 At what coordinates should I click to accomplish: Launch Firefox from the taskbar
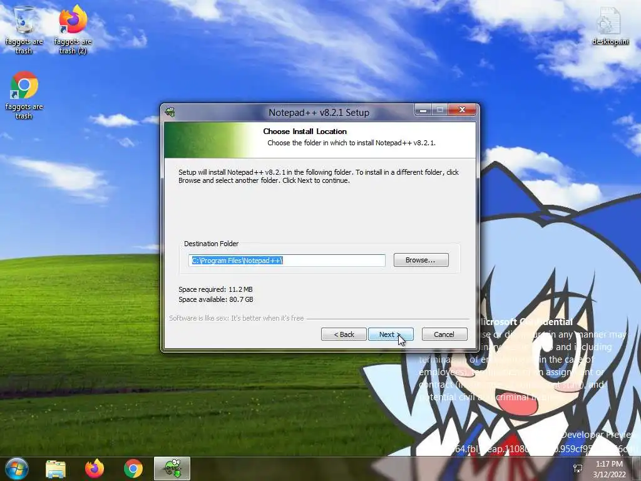[95, 468]
